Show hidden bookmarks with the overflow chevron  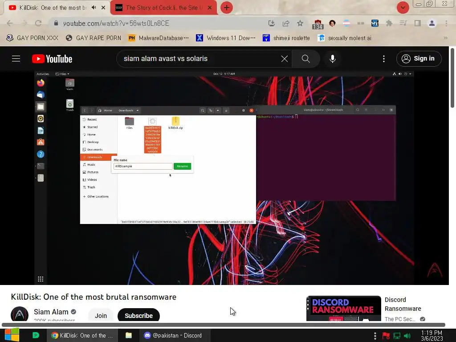[x=445, y=38]
